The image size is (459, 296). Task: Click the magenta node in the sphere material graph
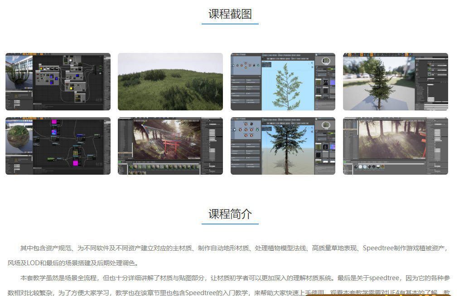[54, 122]
